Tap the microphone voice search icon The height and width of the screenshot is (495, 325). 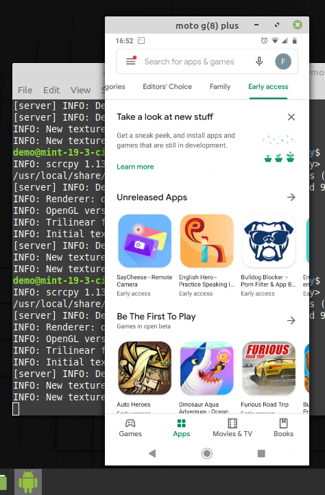[259, 61]
